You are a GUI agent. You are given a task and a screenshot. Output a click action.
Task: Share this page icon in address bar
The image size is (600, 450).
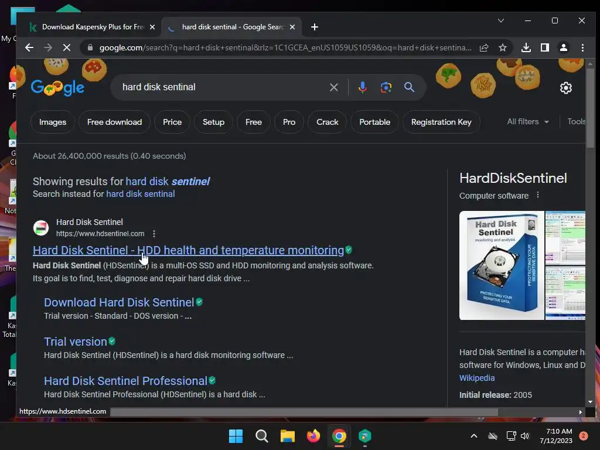484,47
